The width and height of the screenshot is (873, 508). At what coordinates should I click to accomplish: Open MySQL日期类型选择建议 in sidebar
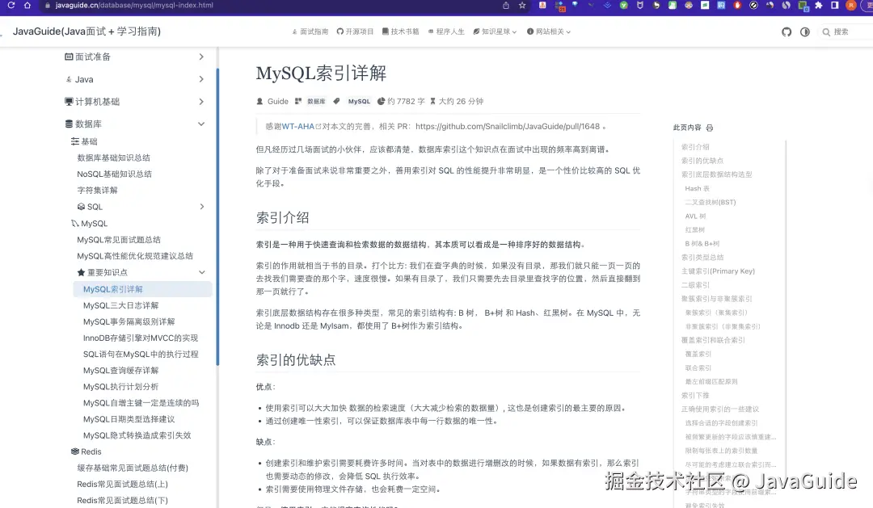click(x=129, y=419)
